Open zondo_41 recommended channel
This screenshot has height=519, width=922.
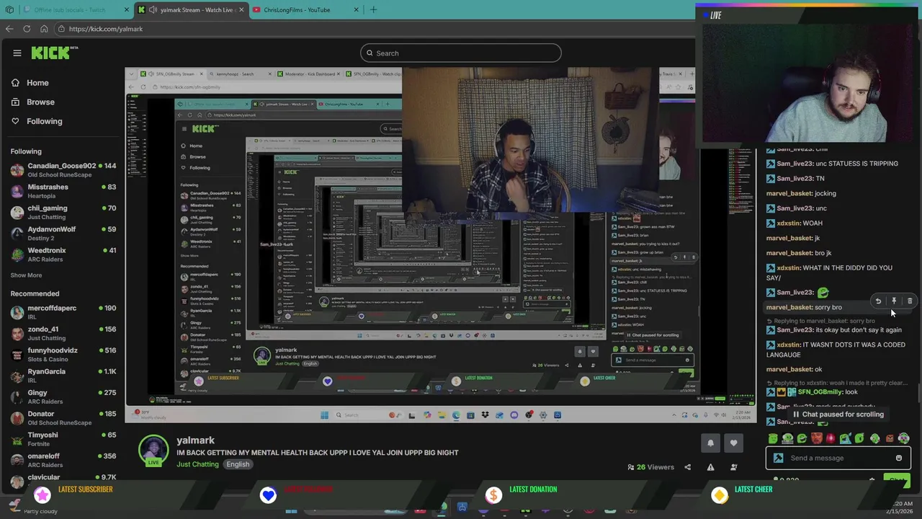tap(63, 333)
